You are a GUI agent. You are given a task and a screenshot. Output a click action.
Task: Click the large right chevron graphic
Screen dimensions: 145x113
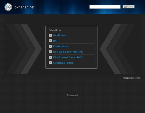click(x=118, y=49)
